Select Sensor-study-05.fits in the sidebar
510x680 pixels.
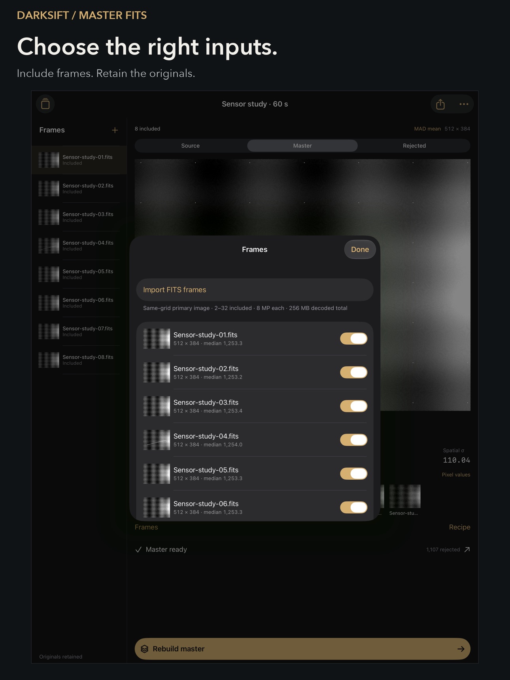coord(79,274)
